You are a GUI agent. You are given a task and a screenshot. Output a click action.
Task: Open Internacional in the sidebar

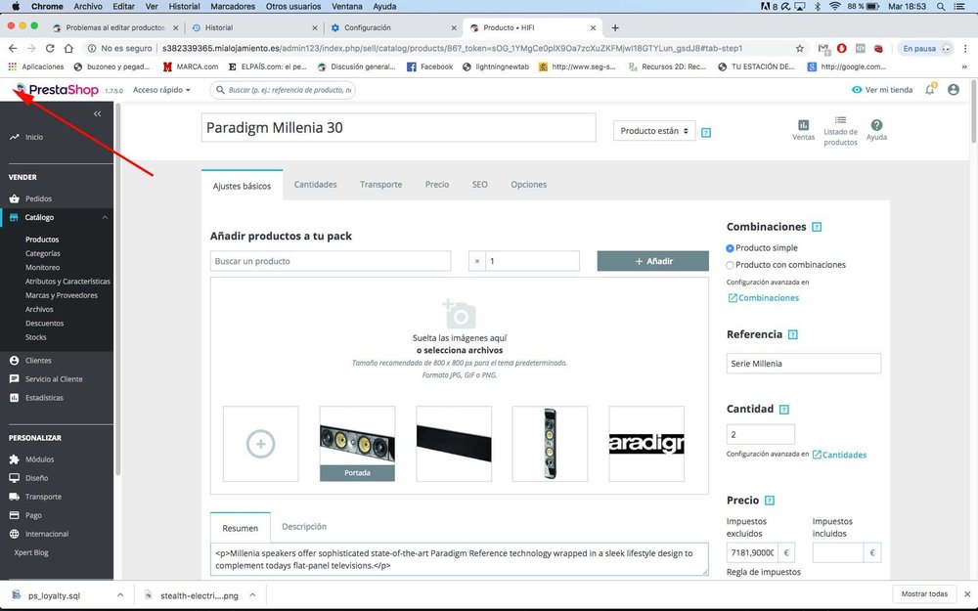(47, 535)
